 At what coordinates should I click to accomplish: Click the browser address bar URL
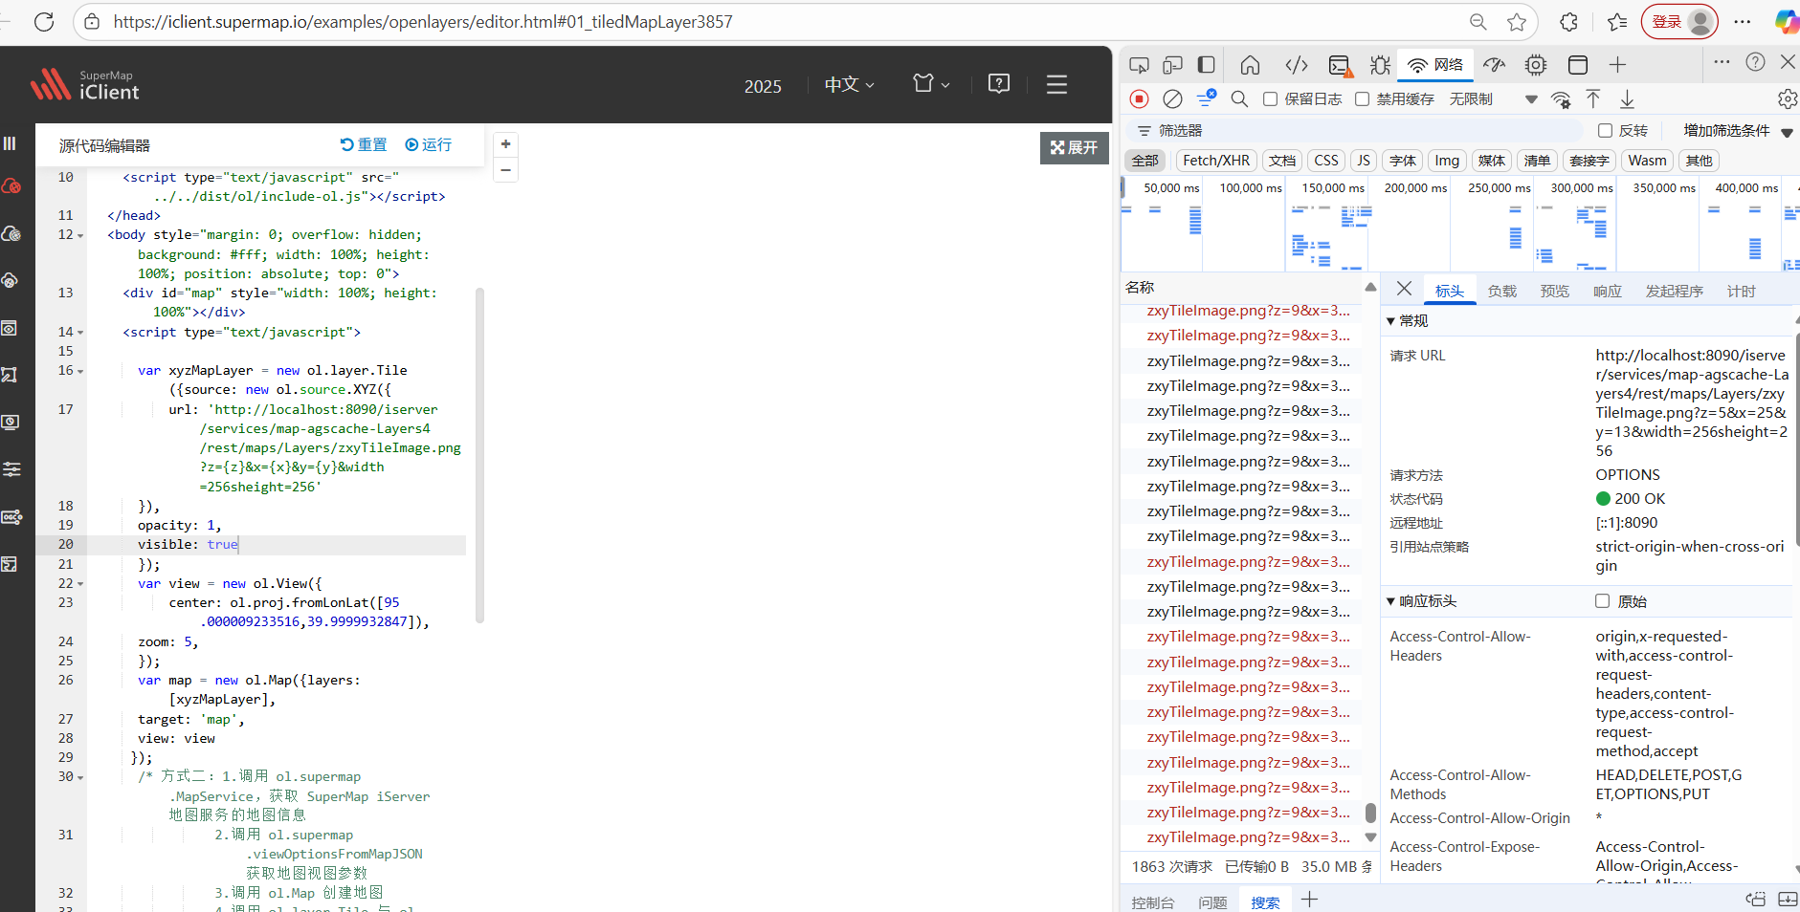tap(422, 21)
